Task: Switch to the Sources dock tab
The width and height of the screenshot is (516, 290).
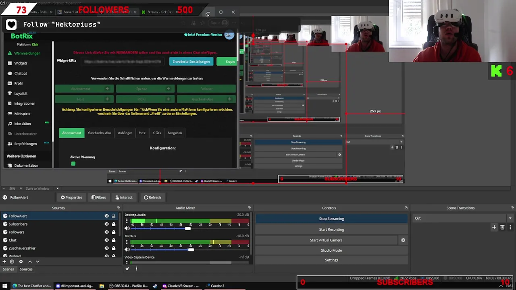Action: click(x=26, y=269)
